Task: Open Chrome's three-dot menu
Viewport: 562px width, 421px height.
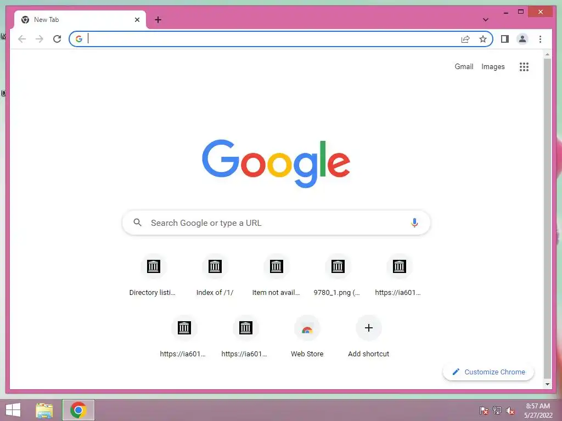Action: (540, 39)
